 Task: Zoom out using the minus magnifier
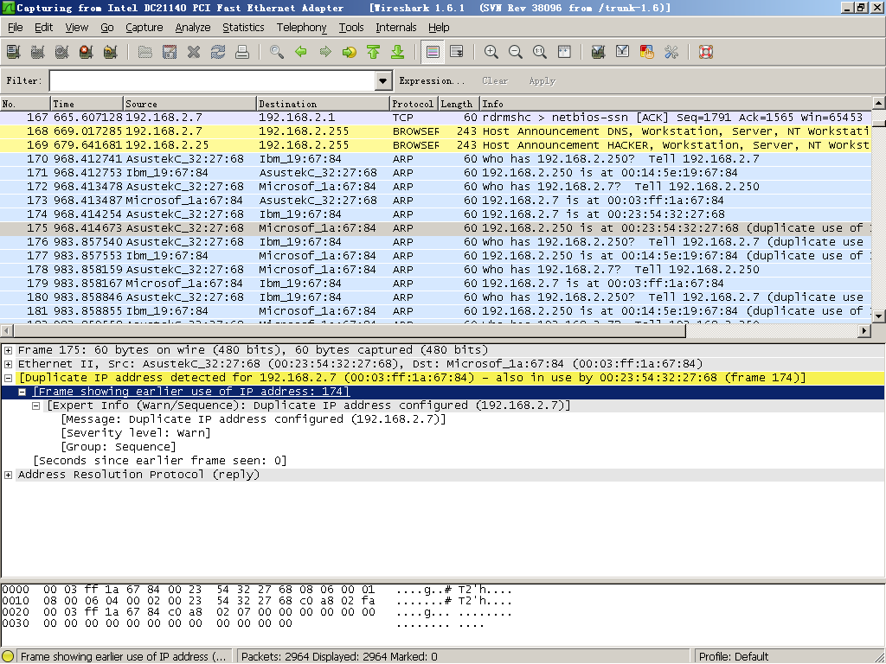click(x=516, y=52)
